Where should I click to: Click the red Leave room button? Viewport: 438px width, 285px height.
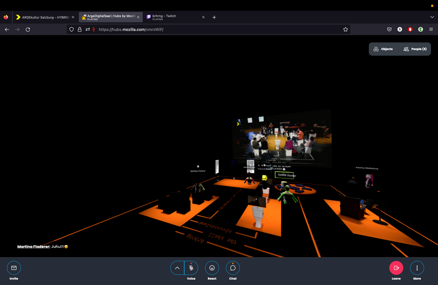pos(396,268)
